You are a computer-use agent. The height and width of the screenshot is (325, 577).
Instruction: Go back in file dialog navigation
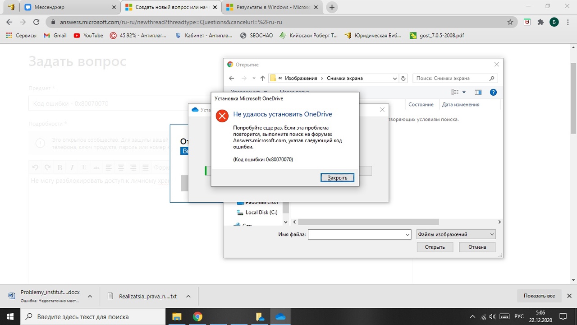coord(232,78)
